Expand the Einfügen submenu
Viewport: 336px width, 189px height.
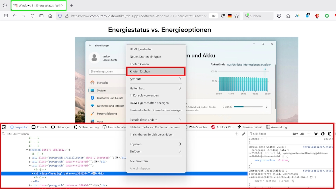click(156, 151)
